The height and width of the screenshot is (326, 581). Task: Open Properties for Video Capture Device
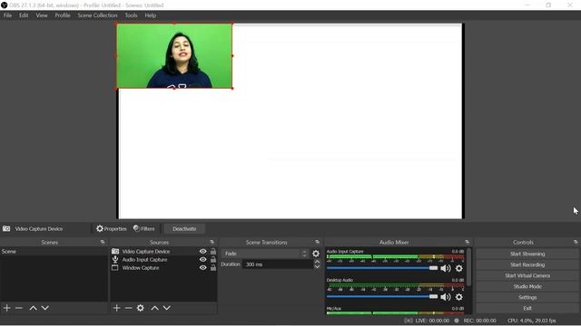[111, 229]
